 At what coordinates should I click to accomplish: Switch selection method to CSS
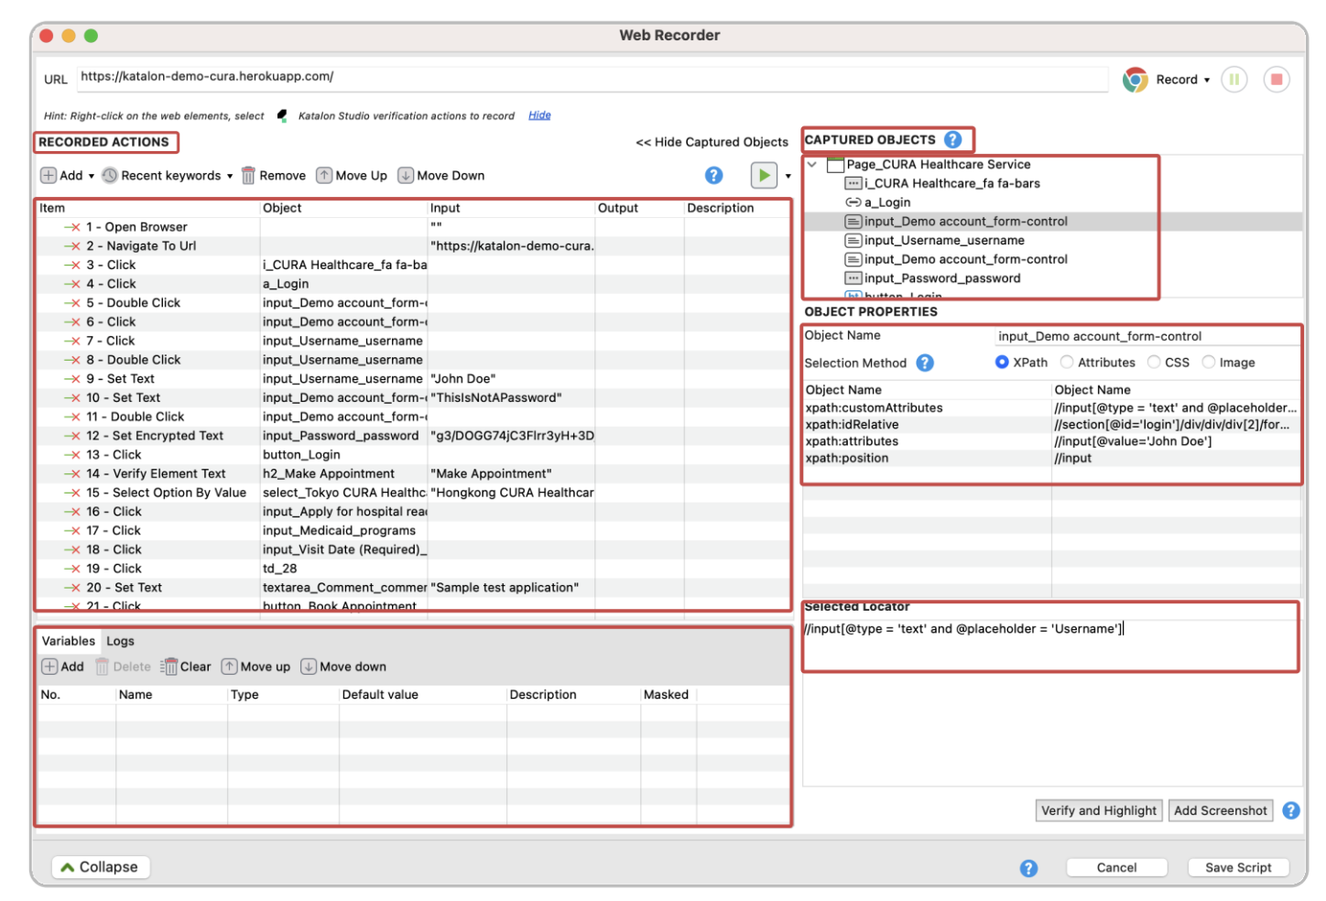[1154, 363]
